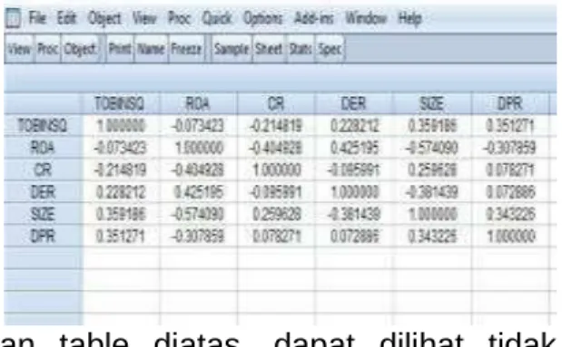Open the Edit menu
Viewport: 562px width, 347px height.
66,18
